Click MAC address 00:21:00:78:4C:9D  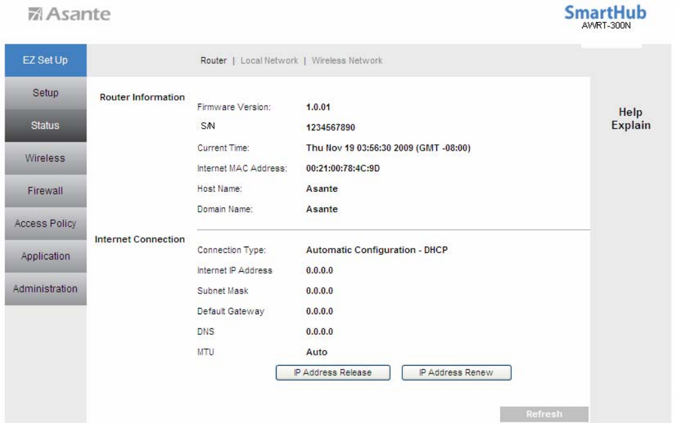click(343, 168)
